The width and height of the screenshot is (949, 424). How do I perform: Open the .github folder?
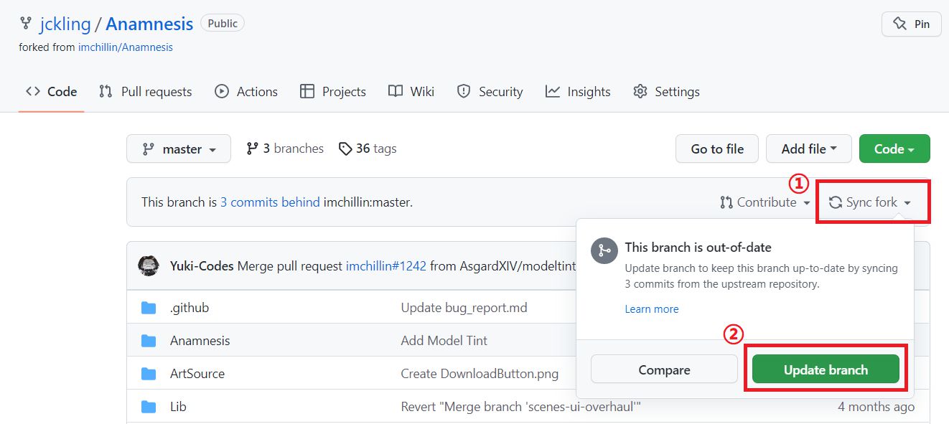[190, 308]
